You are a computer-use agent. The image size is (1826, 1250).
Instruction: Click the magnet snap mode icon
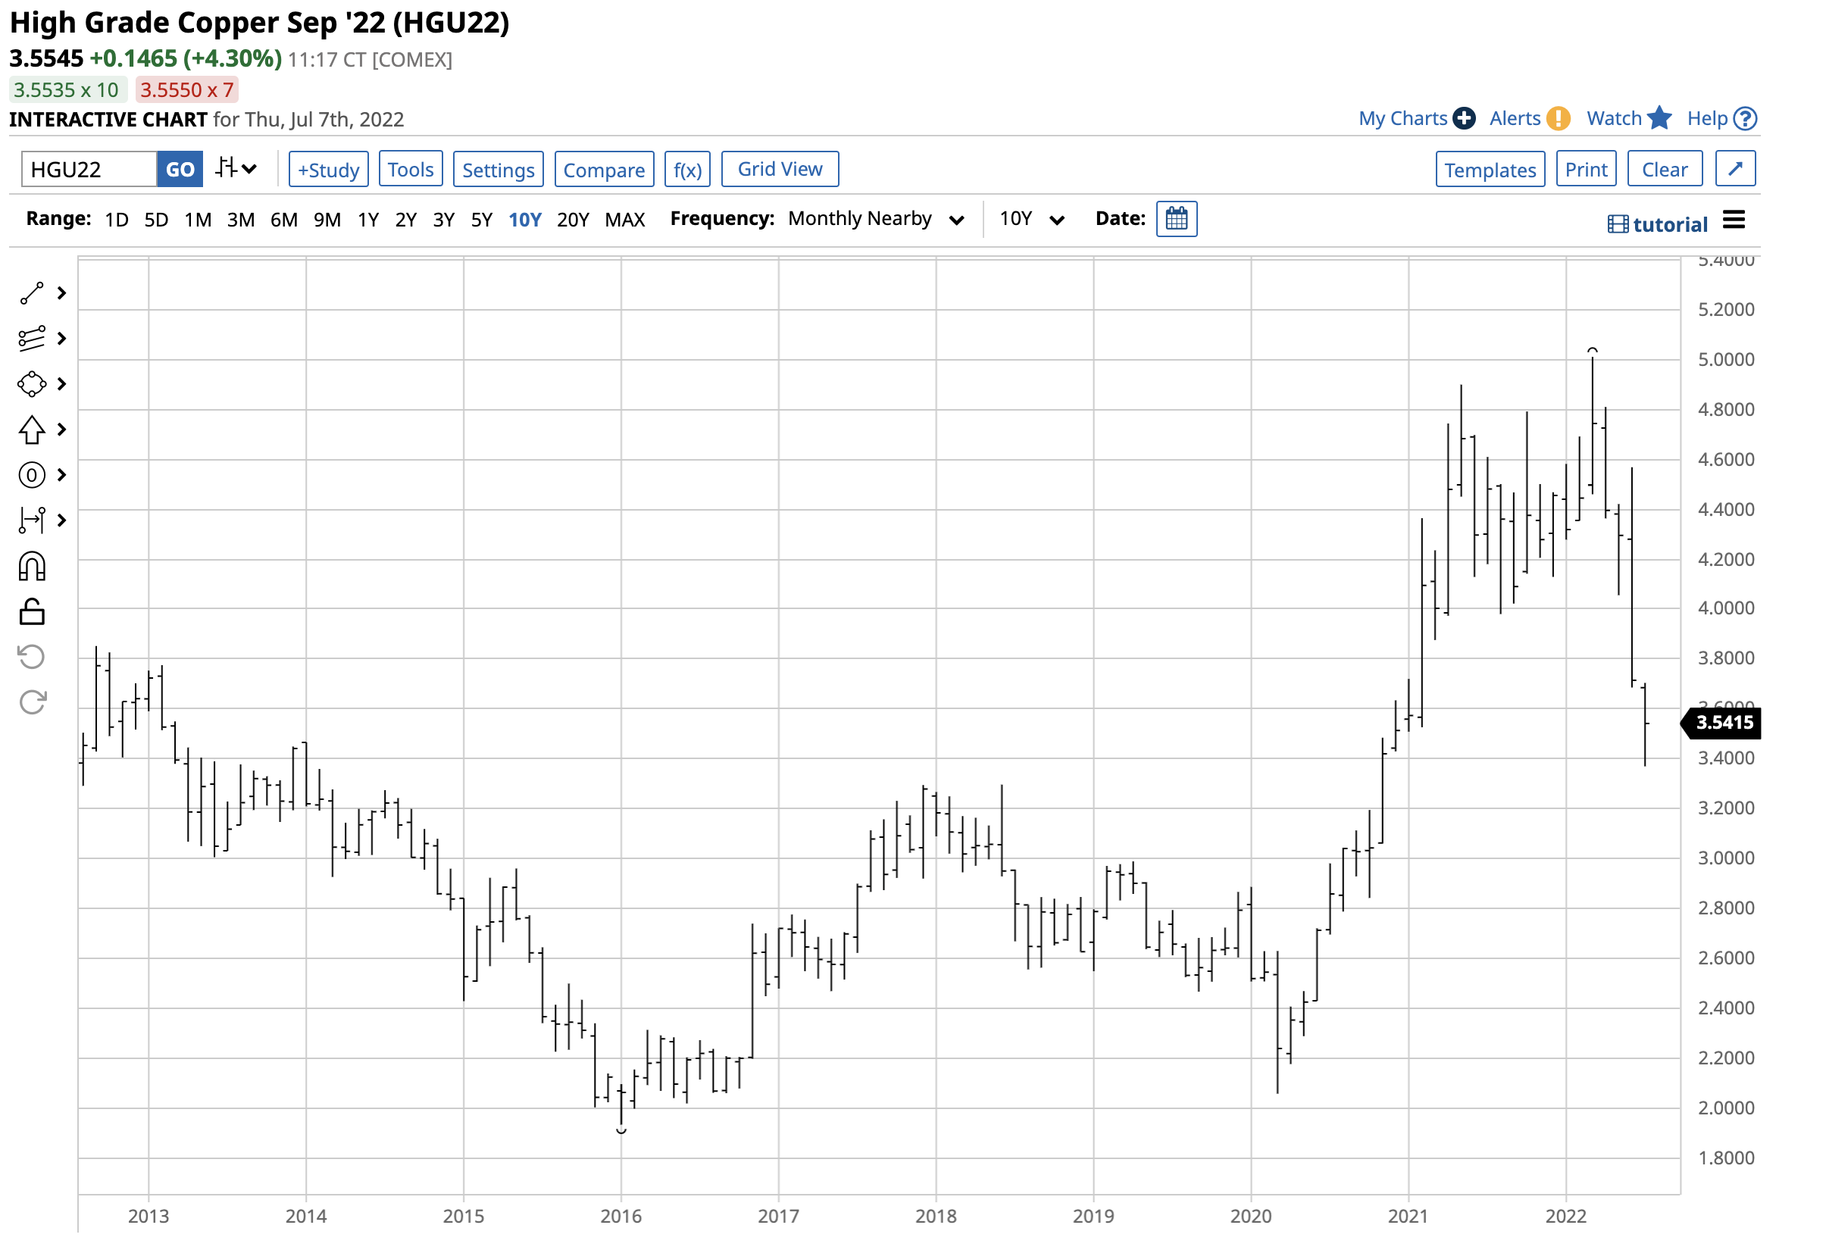(x=31, y=568)
